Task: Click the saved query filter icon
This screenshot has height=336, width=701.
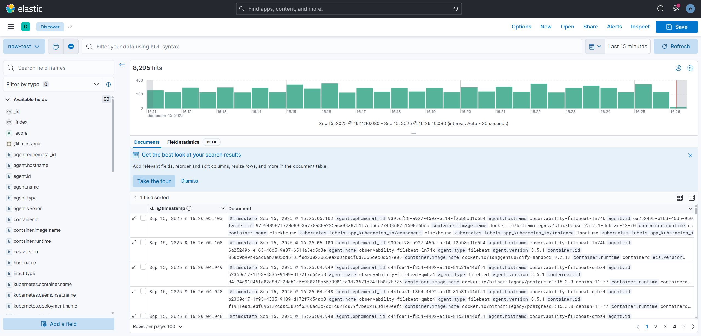Action: click(56, 47)
